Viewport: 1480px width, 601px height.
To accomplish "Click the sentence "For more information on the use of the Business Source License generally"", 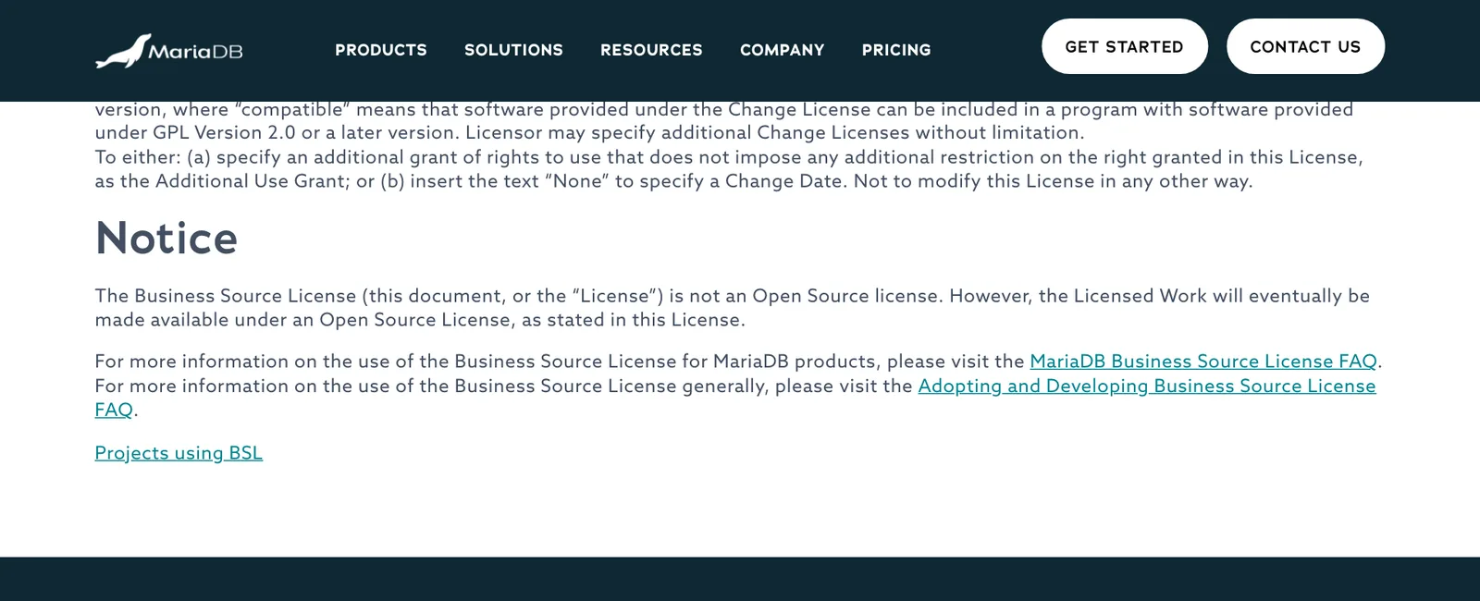I will pyautogui.click(x=432, y=386).
